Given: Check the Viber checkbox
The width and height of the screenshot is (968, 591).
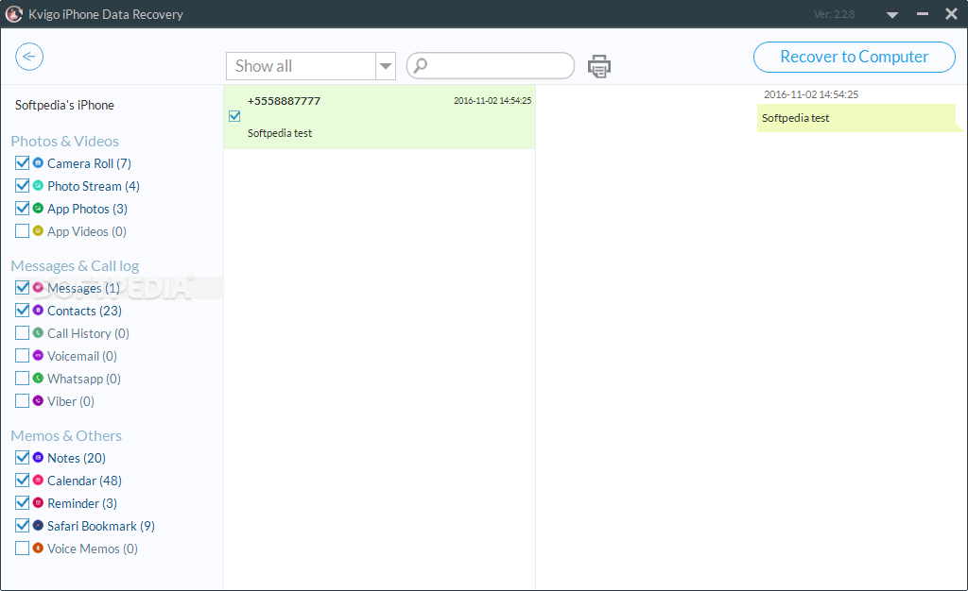Looking at the screenshot, I should (x=23, y=401).
